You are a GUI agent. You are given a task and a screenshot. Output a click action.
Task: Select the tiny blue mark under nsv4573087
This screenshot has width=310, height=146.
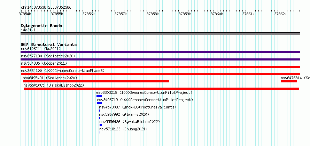(x=100, y=111)
